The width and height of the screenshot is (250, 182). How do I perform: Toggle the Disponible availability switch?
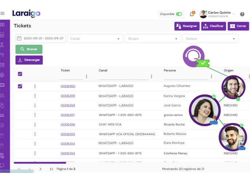[x=179, y=14]
